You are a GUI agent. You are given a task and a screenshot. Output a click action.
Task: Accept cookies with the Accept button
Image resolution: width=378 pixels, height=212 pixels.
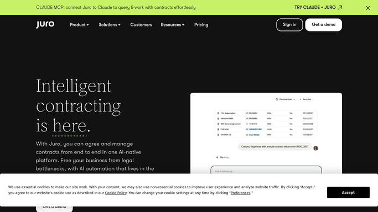click(348, 193)
